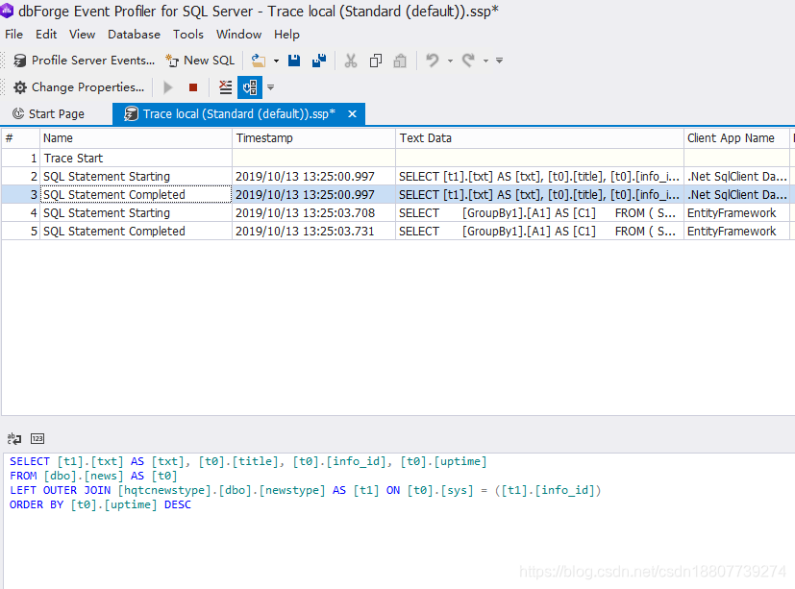The width and height of the screenshot is (795, 589).
Task: Click the Save floppy disk icon
Action: (x=294, y=61)
